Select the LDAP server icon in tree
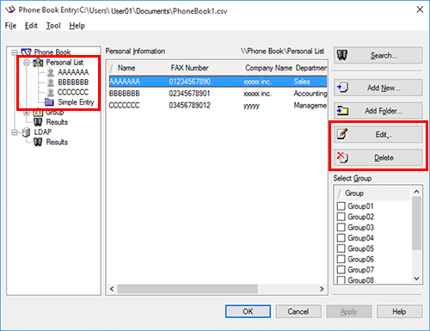The height and width of the screenshot is (331, 430). point(26,132)
